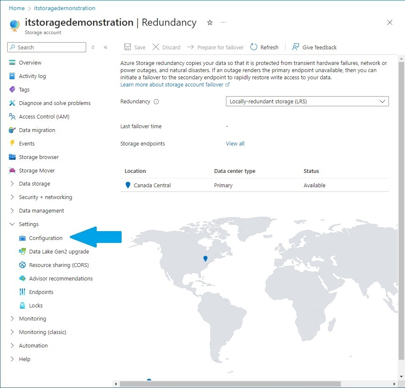
Task: Expand the Data storage section
Action: tap(12, 184)
